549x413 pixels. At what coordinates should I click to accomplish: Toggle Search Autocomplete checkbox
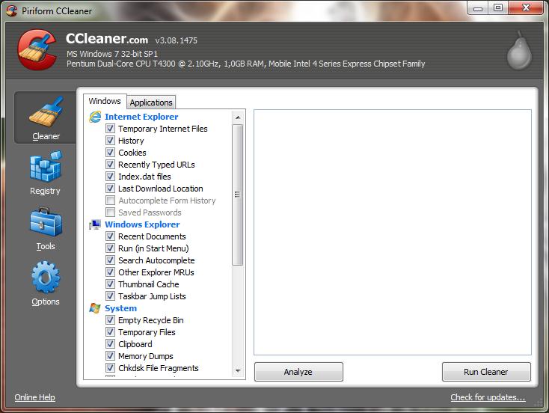coord(110,260)
